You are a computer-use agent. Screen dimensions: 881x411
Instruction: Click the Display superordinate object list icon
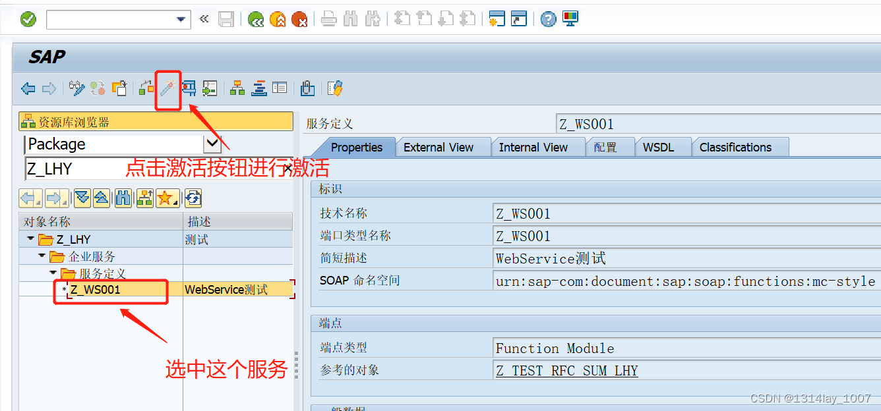(x=144, y=198)
